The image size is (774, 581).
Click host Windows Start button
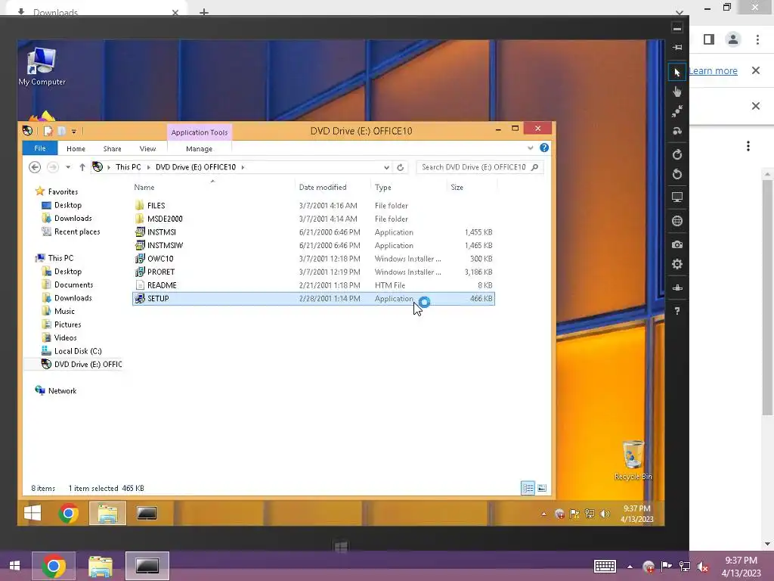click(15, 566)
